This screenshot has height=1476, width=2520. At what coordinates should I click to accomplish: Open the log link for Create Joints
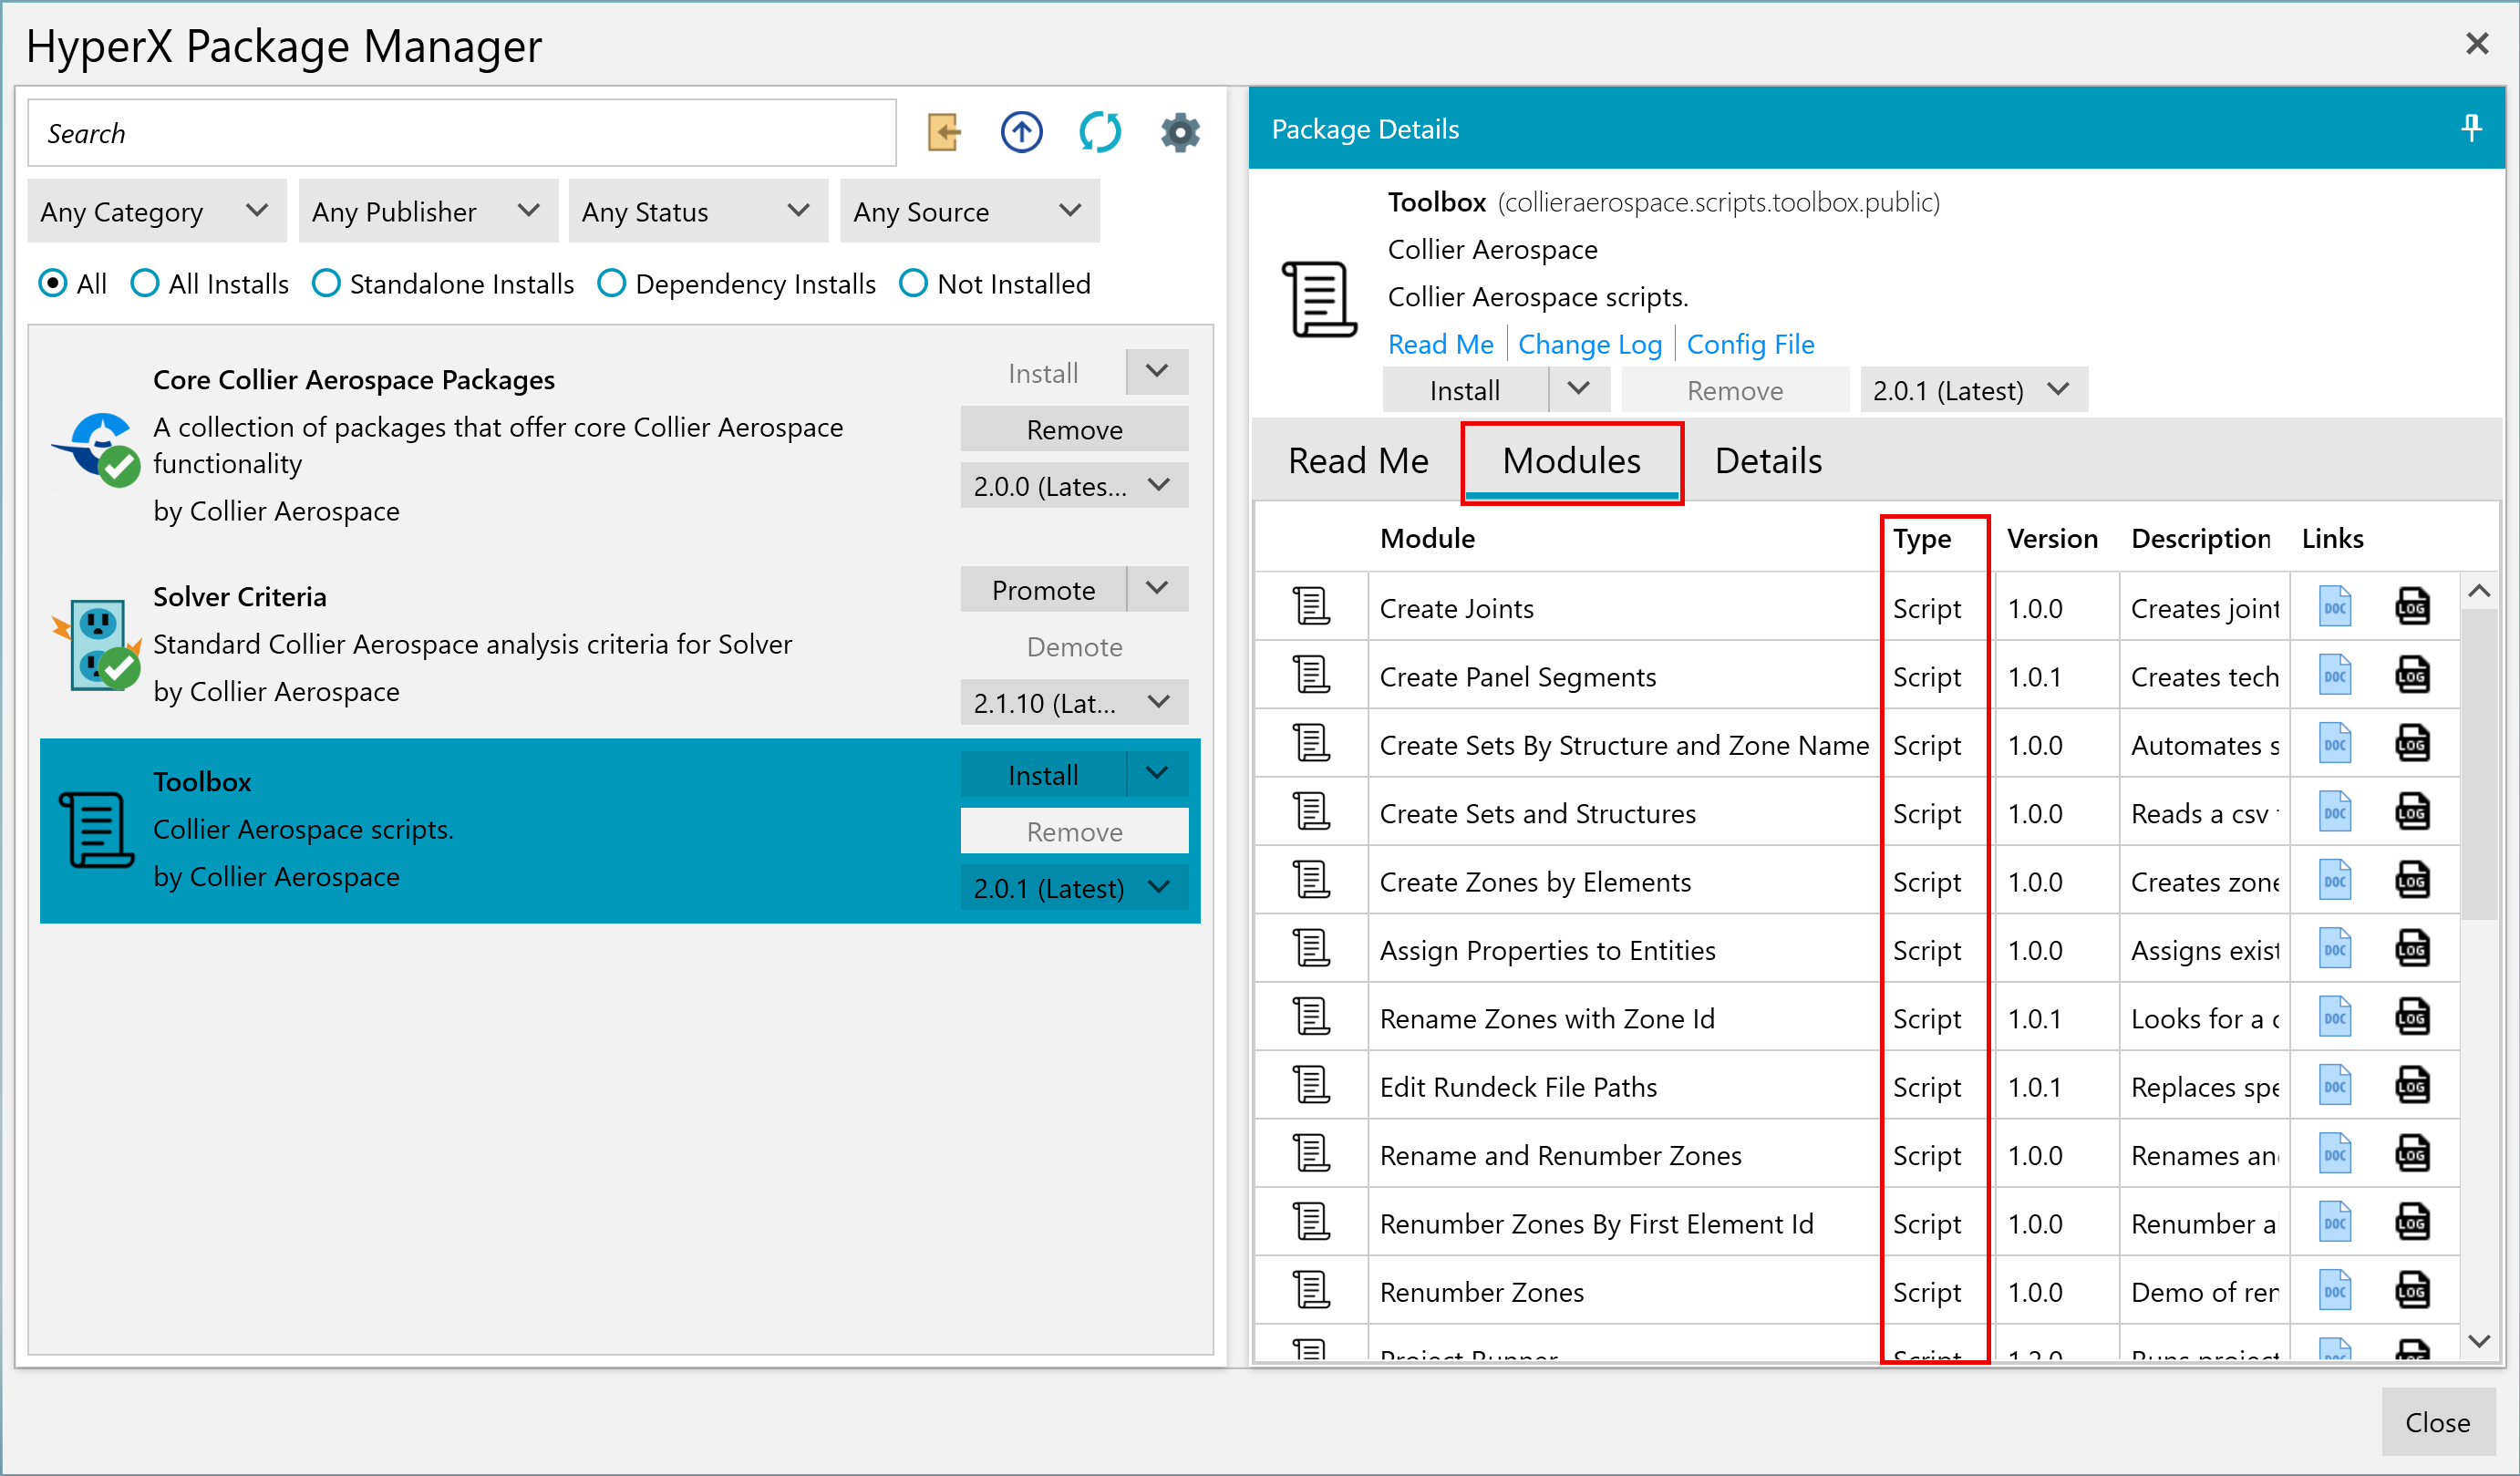pyautogui.click(x=2412, y=607)
